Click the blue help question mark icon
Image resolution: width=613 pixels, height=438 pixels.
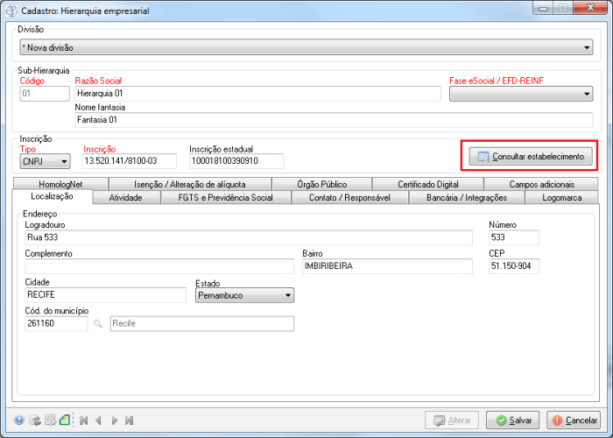click(19, 420)
